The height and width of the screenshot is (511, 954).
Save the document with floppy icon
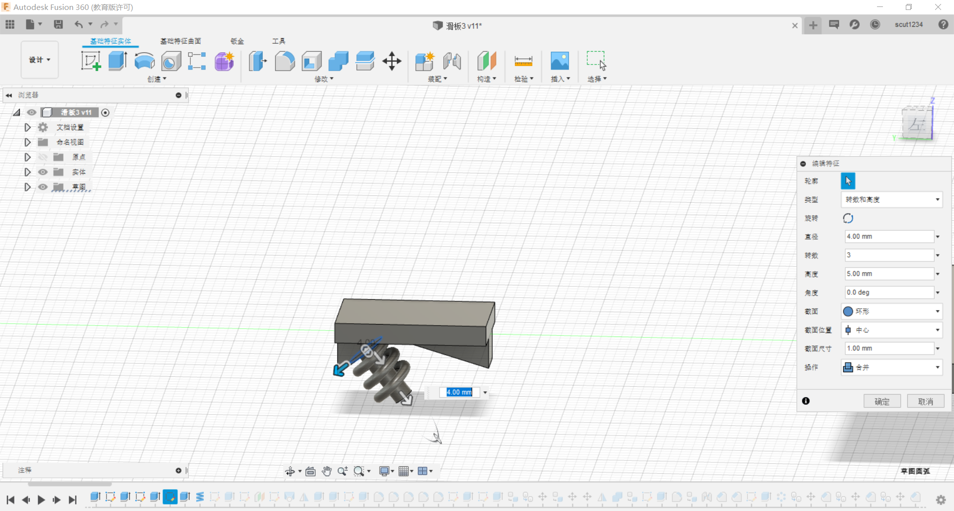(58, 24)
